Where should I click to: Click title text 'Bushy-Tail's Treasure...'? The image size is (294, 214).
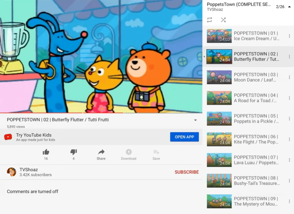(x=257, y=183)
